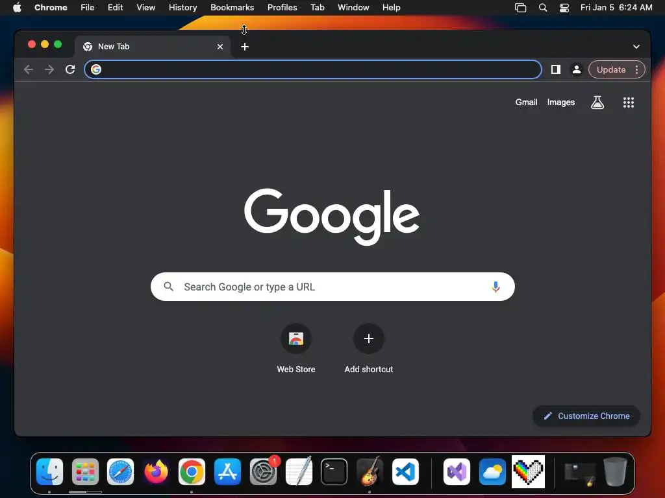Open a new tab with plus button
Viewport: 665px width, 498px height.
coord(245,47)
